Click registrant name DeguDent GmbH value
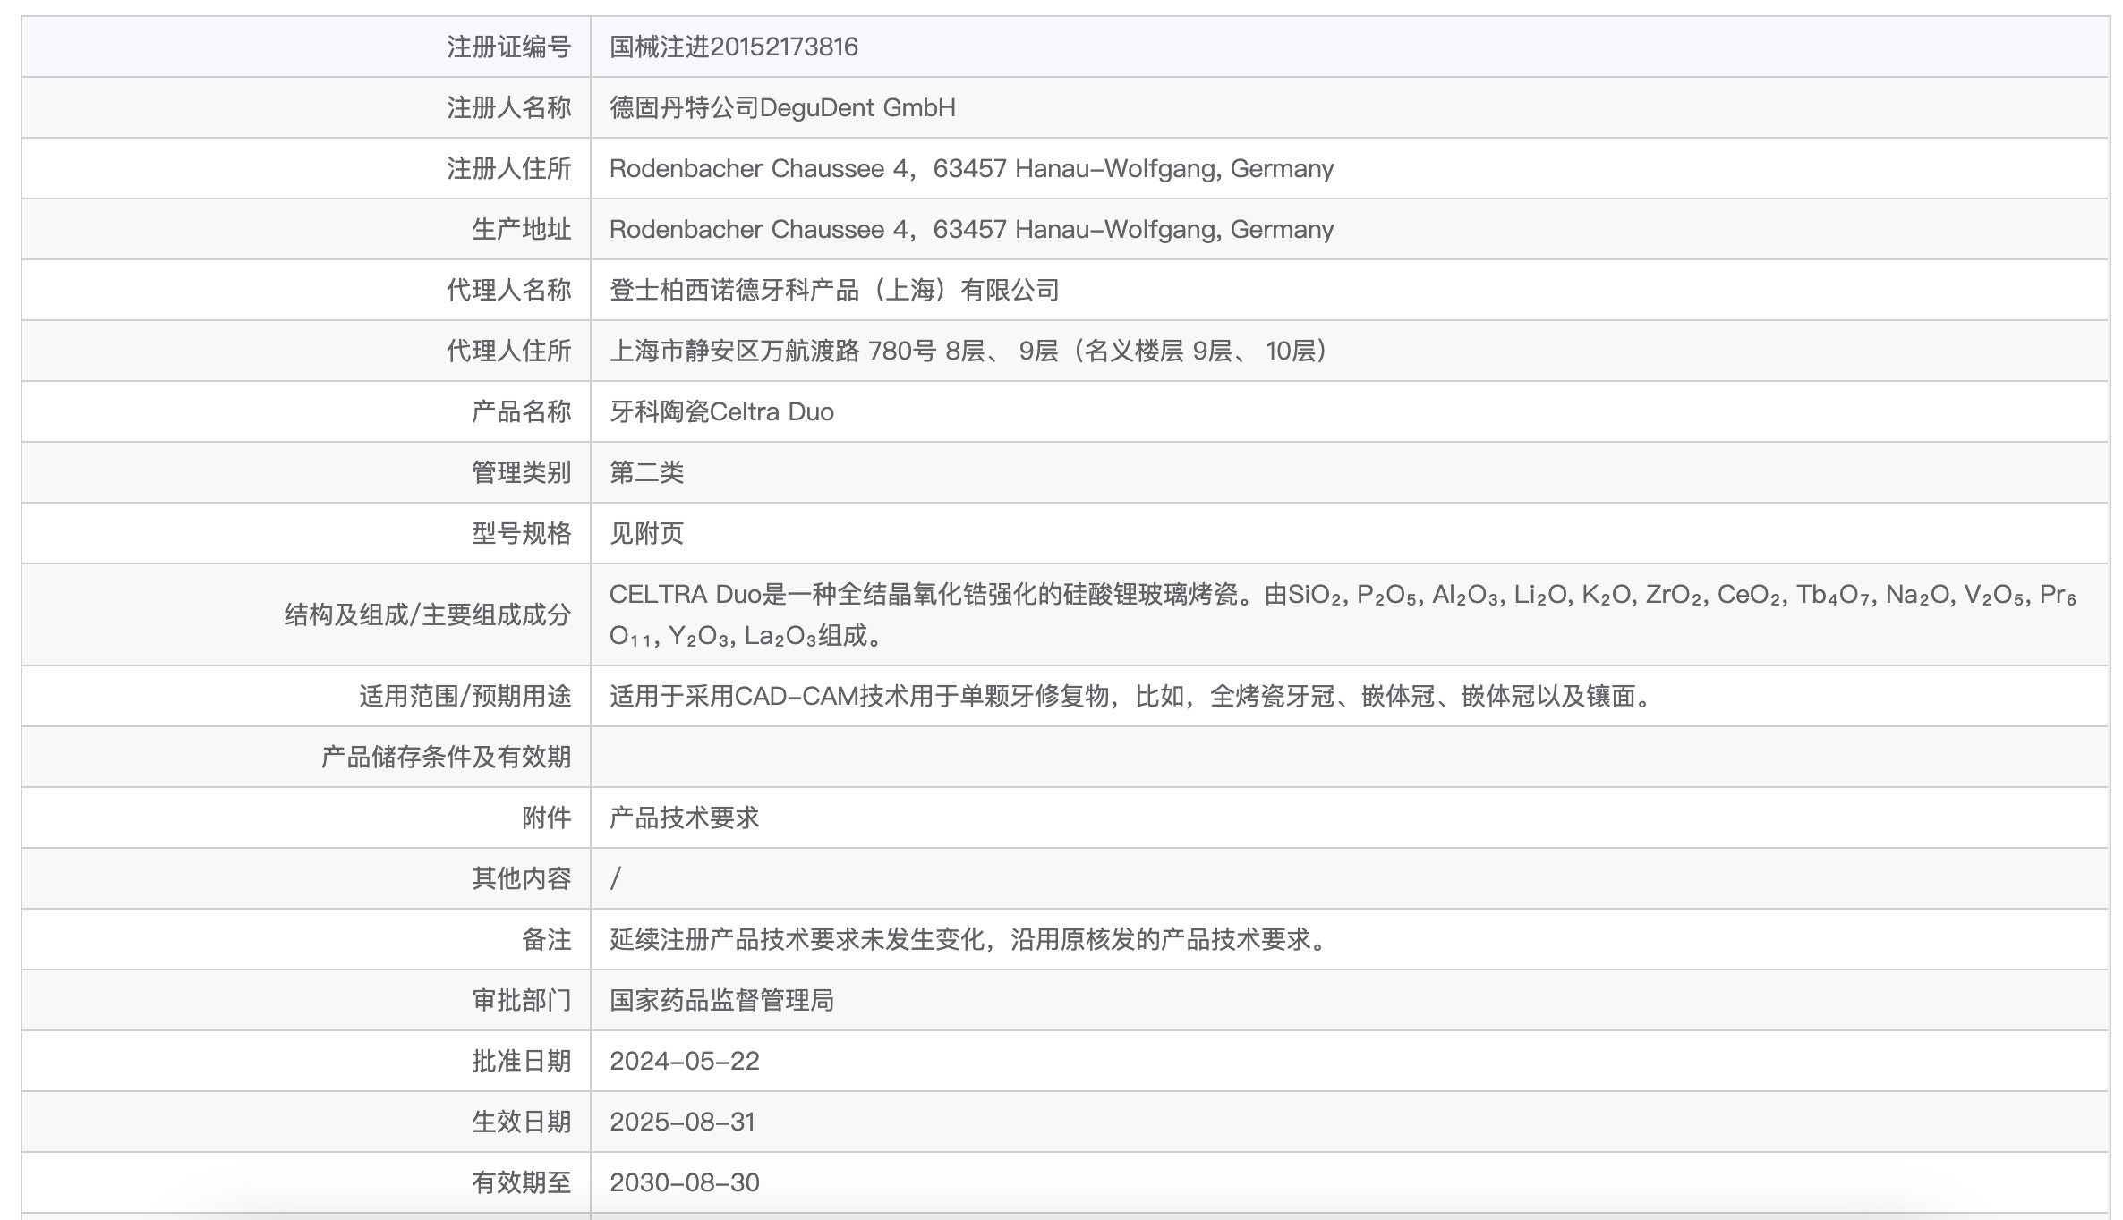Viewport: 2123px width, 1220px height. [781, 107]
